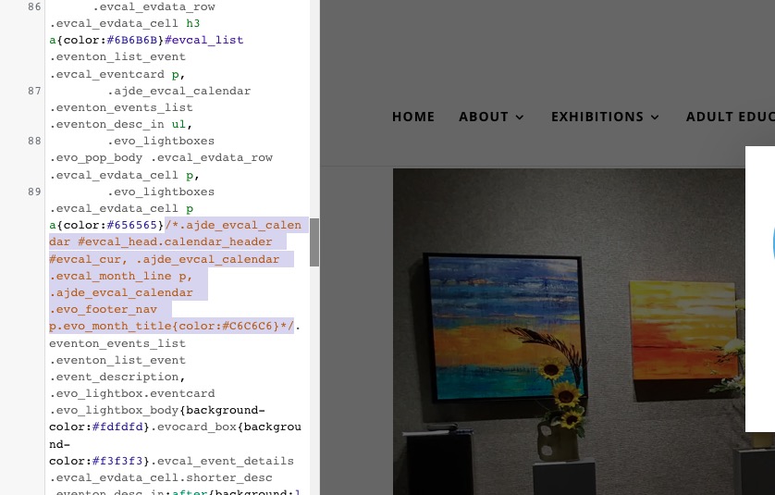This screenshot has height=495, width=775.
Task: Expand the chevron next to ABOUT
Action: click(x=520, y=118)
